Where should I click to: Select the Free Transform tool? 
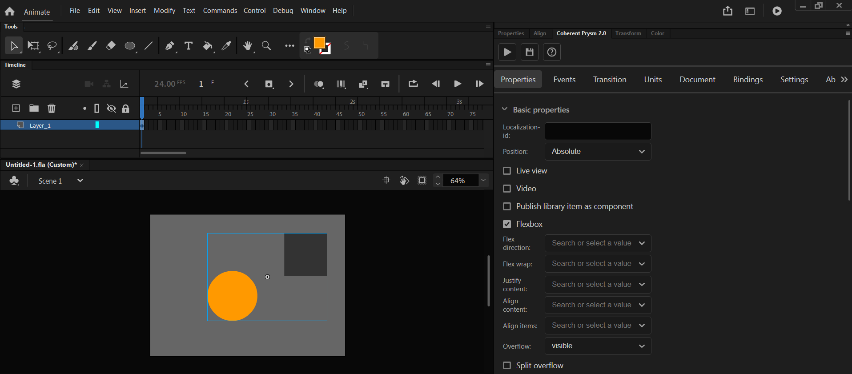(33, 46)
